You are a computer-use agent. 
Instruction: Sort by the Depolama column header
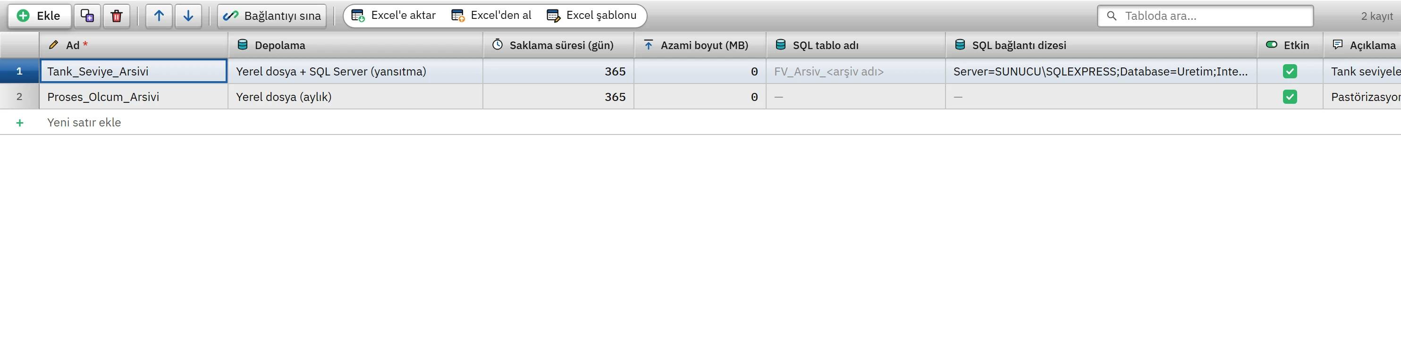(x=355, y=45)
